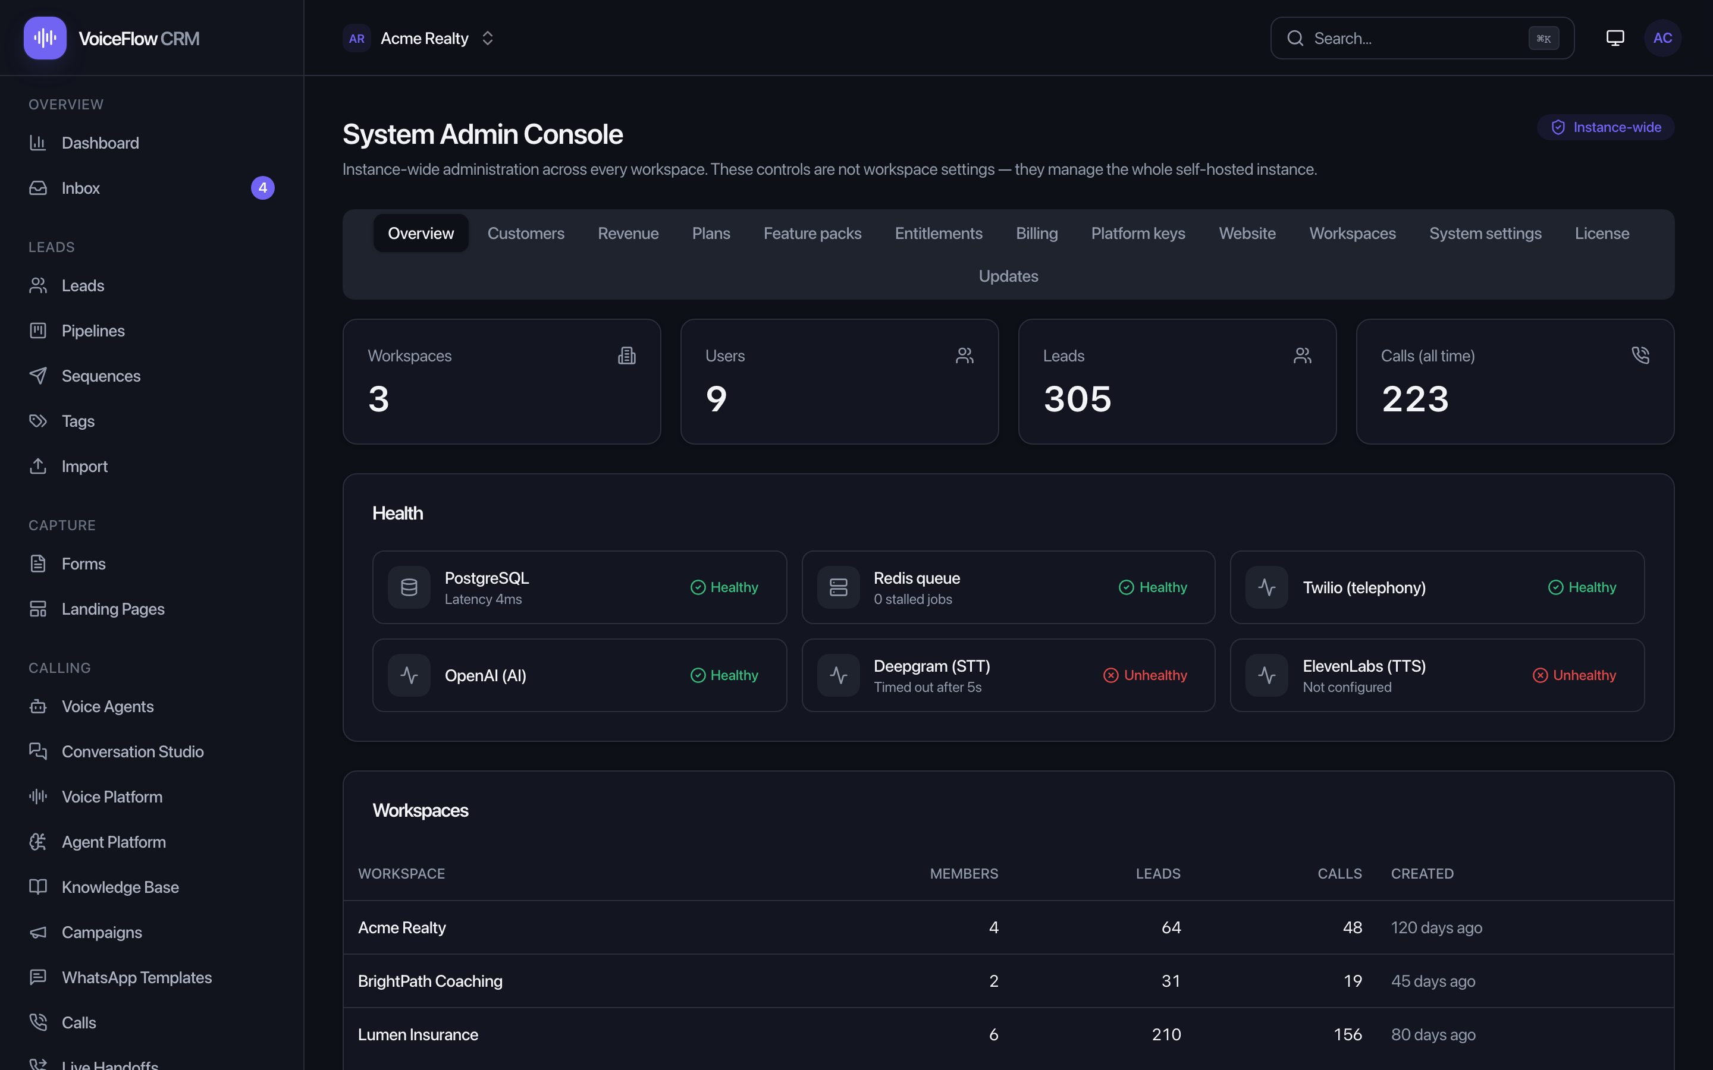Switch to the Platform keys tab
1713x1070 pixels.
point(1138,234)
